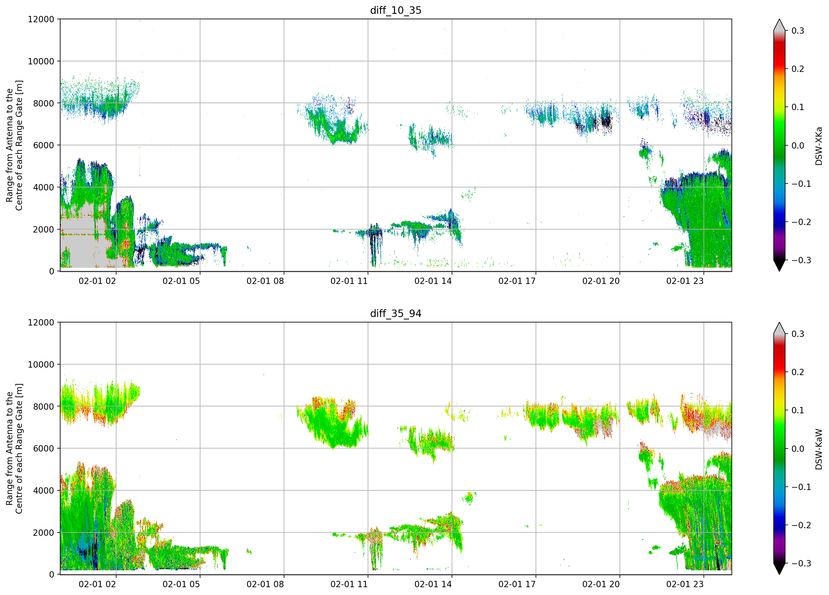
Task: Click the DSW-XKa colorbar label
Action: [x=818, y=146]
